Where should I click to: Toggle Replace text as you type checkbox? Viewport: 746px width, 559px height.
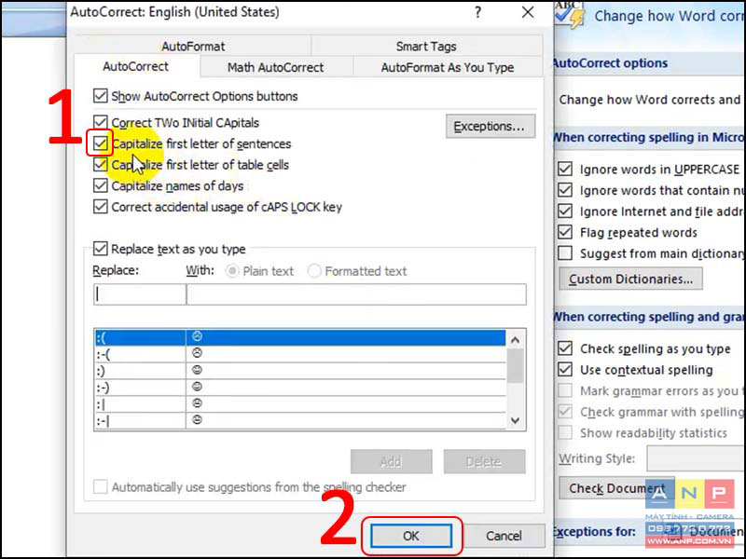tap(101, 249)
